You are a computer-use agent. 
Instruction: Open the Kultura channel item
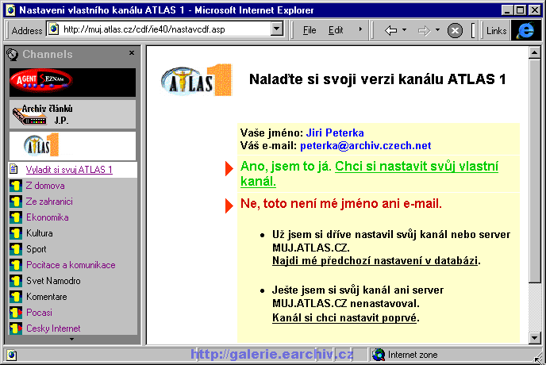coord(40,233)
